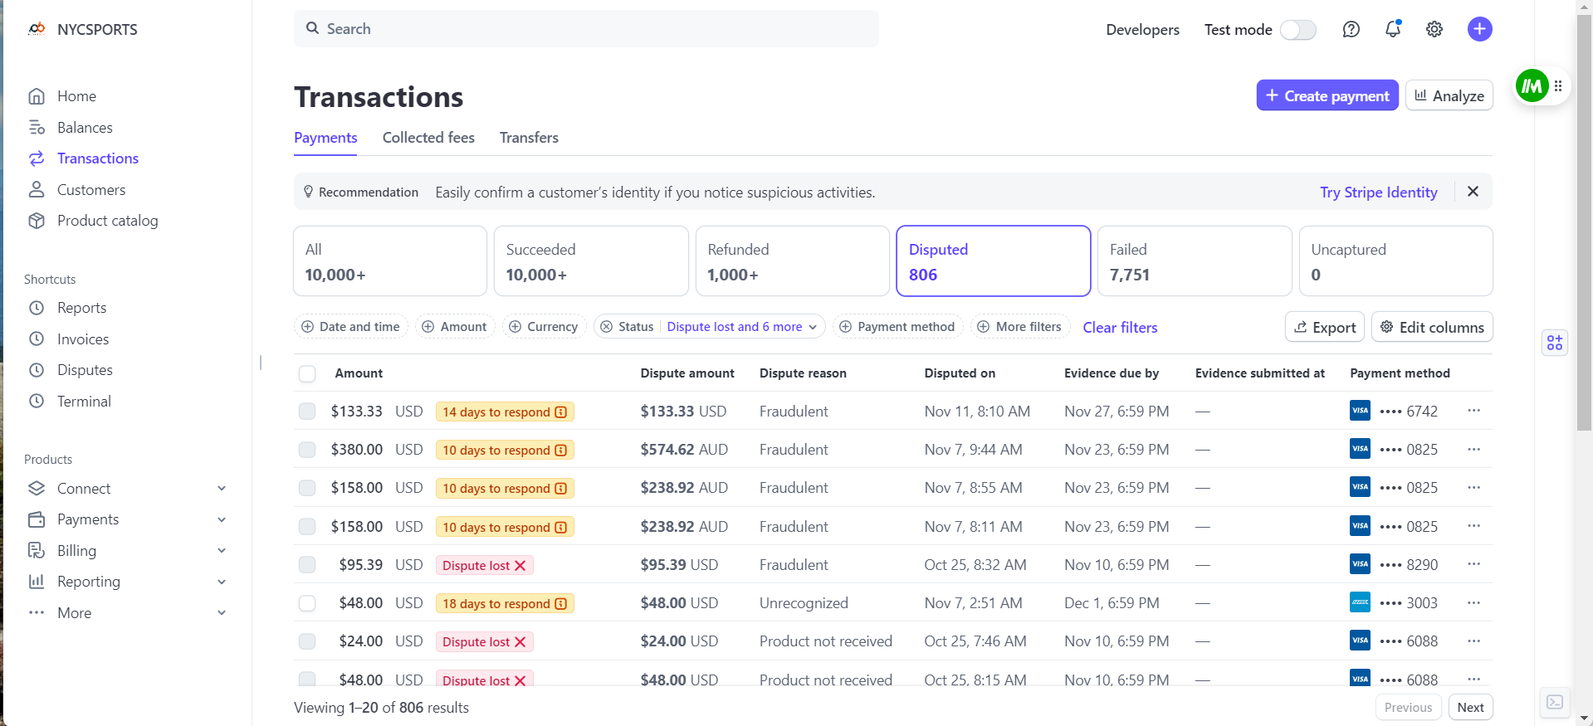
Task: Open row menu for $24.00 payment
Action: click(1474, 641)
